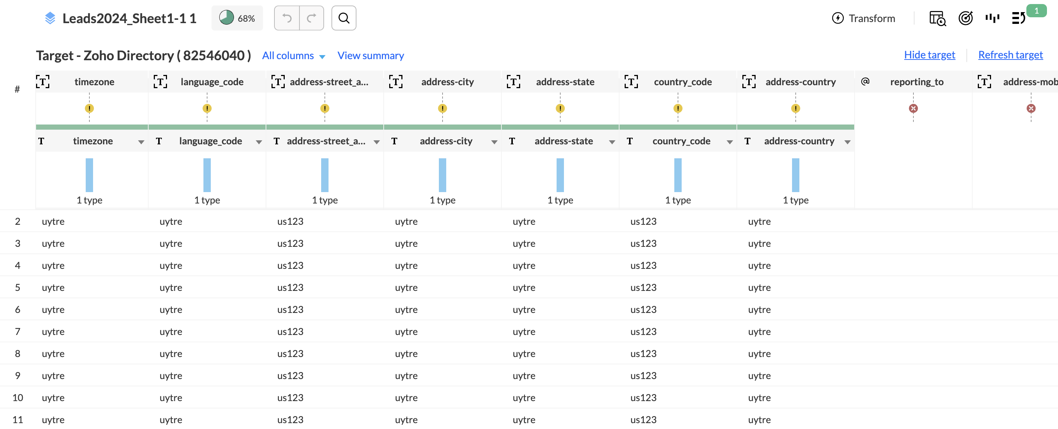Screen dimensions: 1058x429
Task: Click yellow warning marker under timezone
Action: click(89, 108)
